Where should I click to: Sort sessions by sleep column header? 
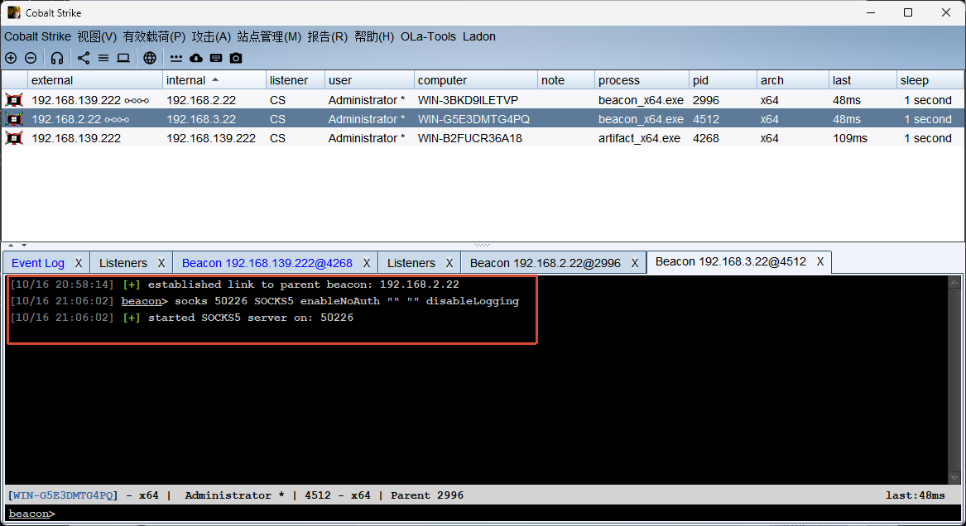pyautogui.click(x=930, y=80)
